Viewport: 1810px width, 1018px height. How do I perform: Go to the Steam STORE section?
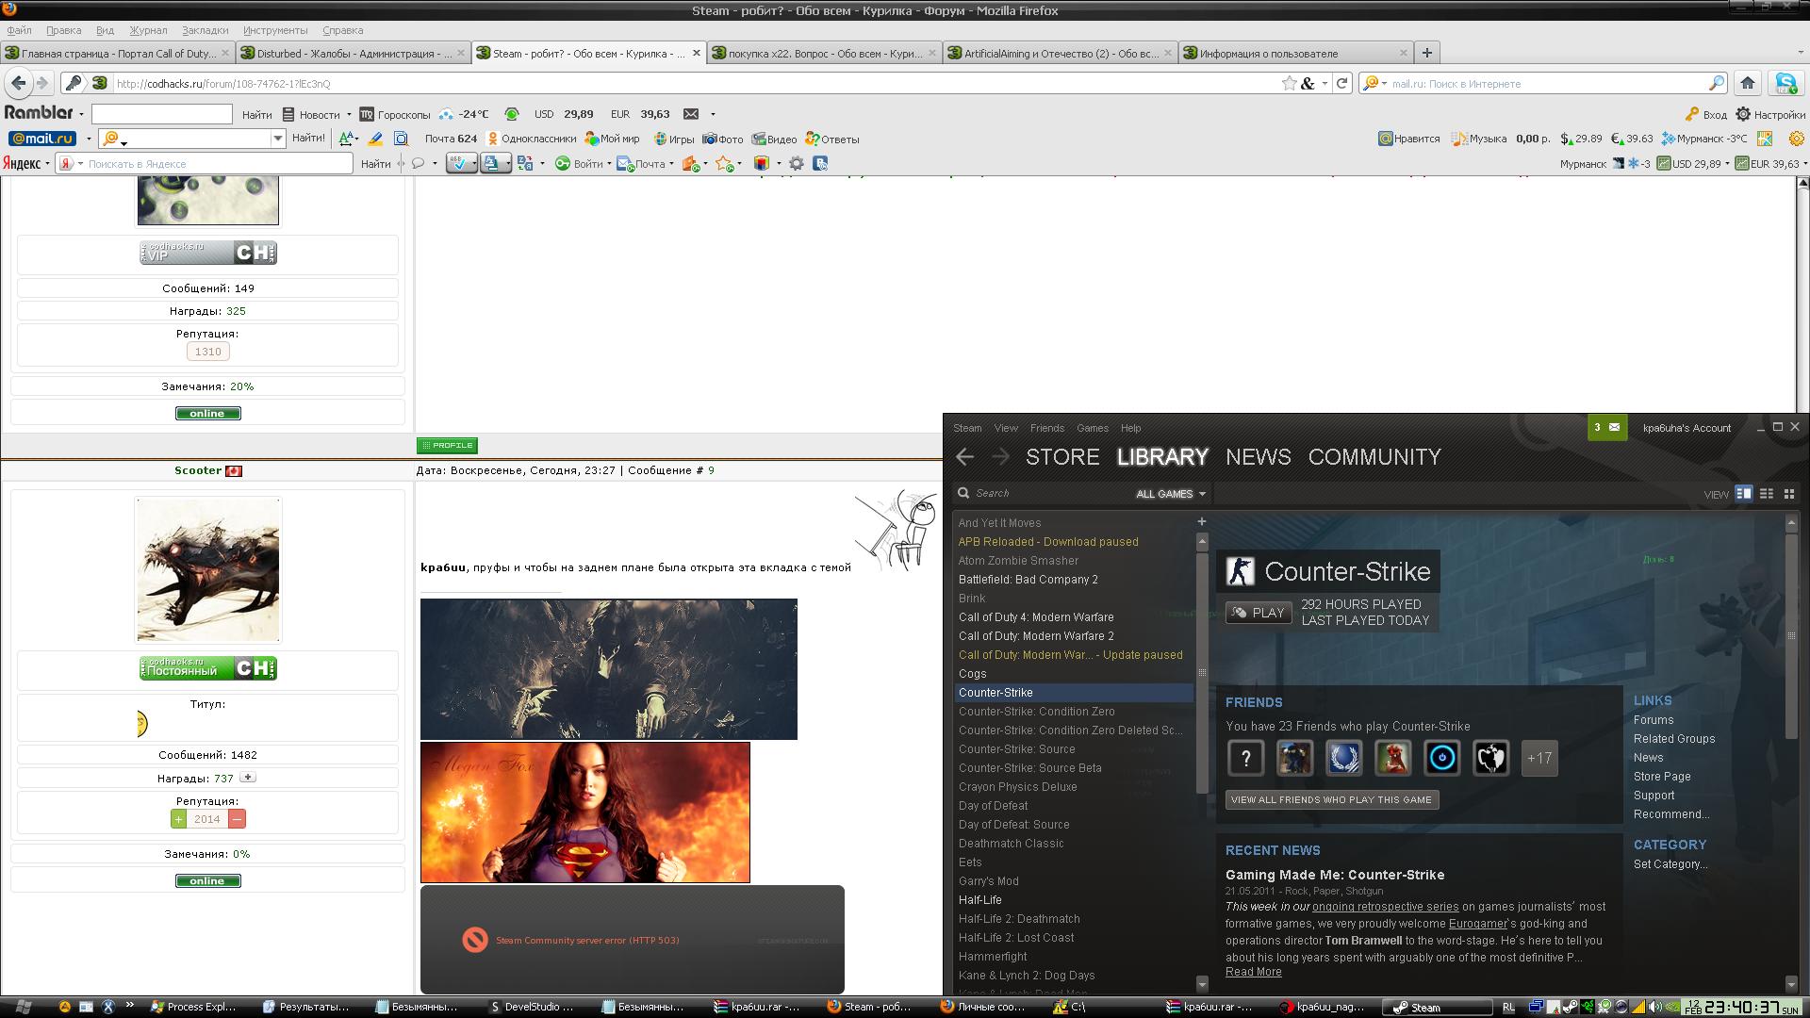pyautogui.click(x=1062, y=457)
